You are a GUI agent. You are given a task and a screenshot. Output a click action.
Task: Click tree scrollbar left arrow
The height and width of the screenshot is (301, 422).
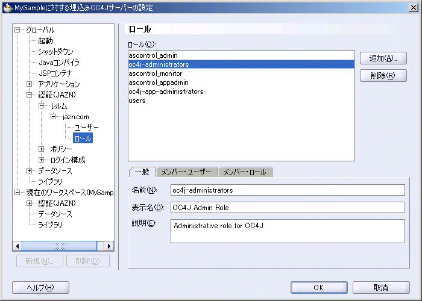coord(17,246)
